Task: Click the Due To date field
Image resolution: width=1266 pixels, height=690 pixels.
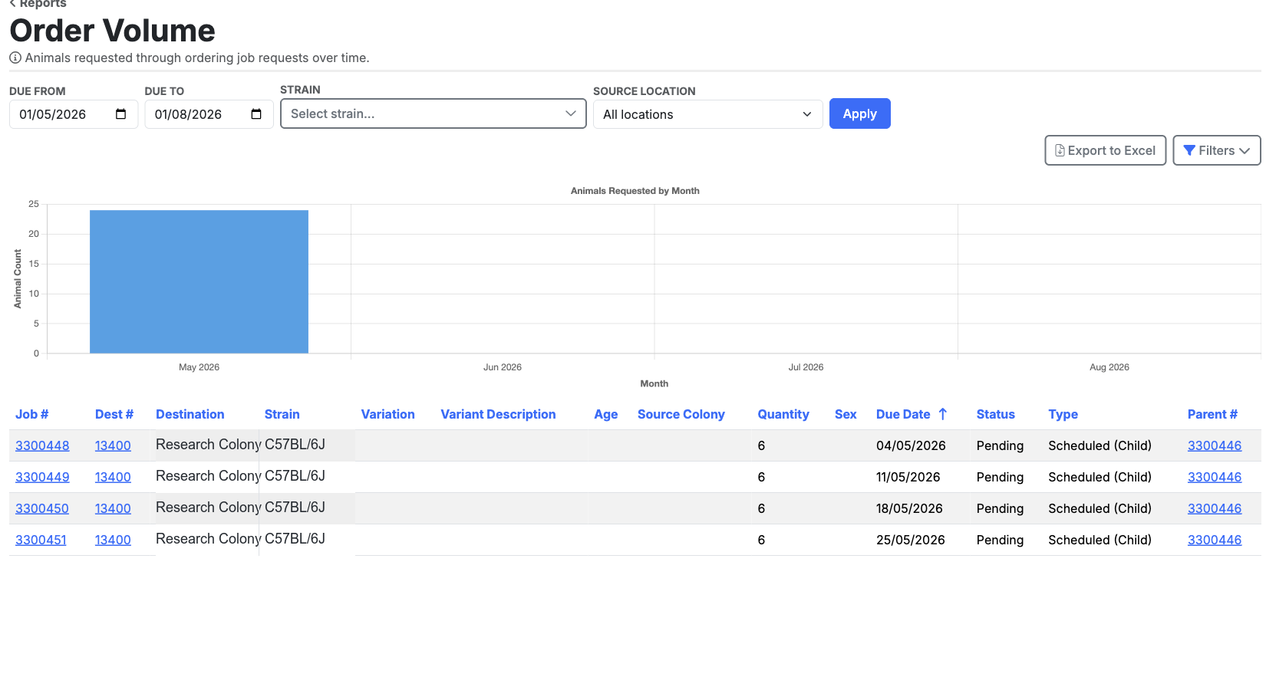Action: pyautogui.click(x=209, y=114)
